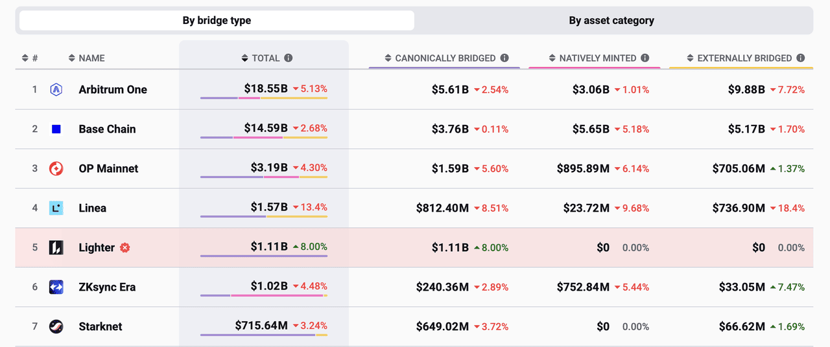Open the Starknet project link
The height and width of the screenshot is (347, 830).
pos(101,326)
